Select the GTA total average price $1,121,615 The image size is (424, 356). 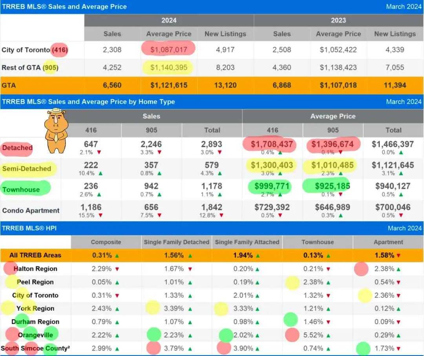click(x=168, y=85)
